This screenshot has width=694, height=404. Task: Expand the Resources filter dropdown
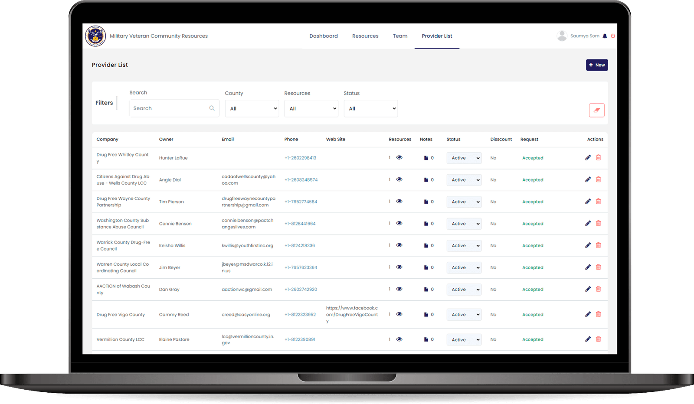pos(311,109)
